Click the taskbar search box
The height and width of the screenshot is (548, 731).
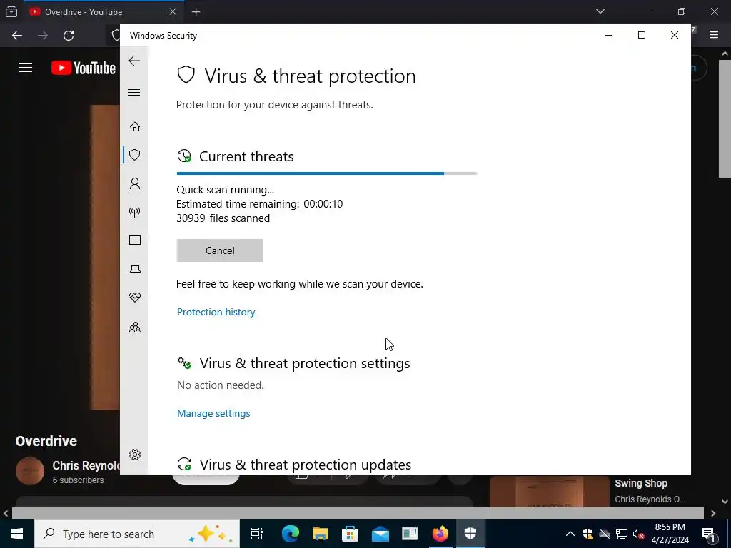pyautogui.click(x=136, y=534)
